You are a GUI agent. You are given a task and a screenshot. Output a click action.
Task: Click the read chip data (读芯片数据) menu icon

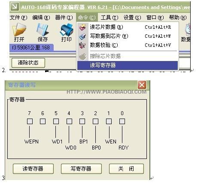point(82,27)
